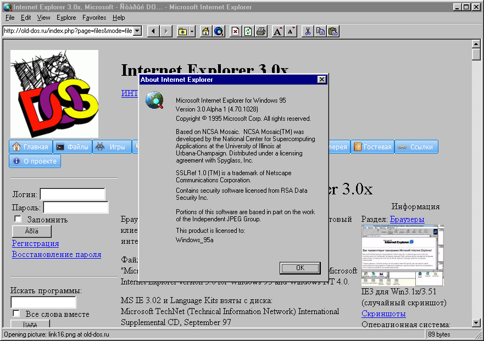Screen dimensions: 484x341
Task: Focus the Искать программы search field
Action: click(43, 302)
